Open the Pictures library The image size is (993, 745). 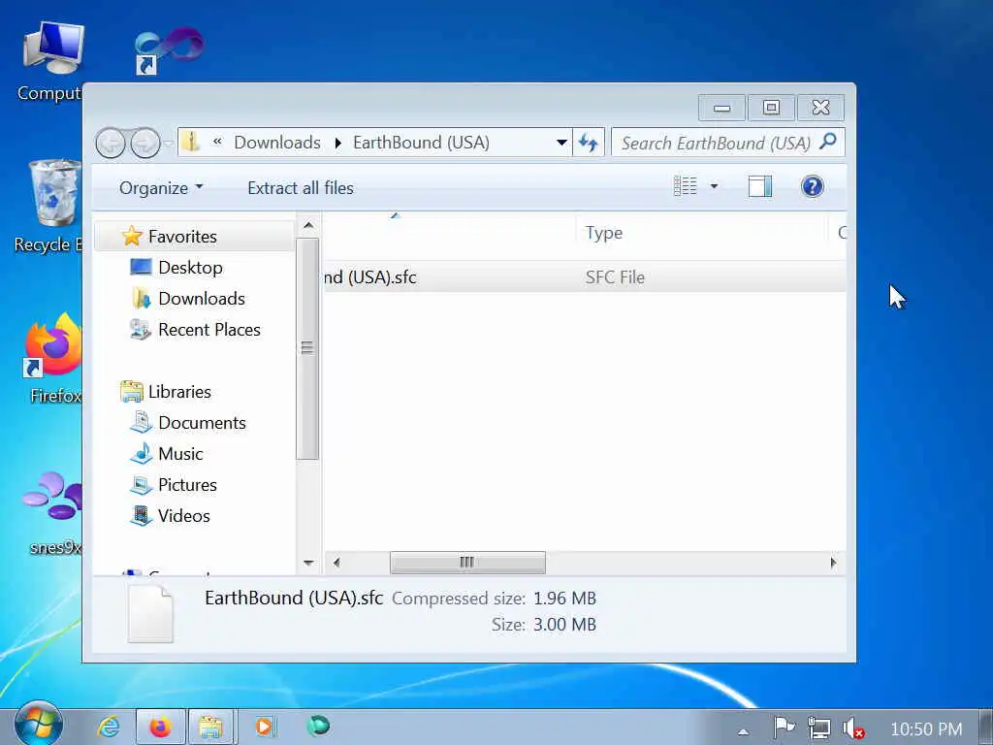coord(187,485)
